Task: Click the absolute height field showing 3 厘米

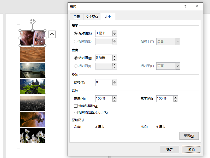Action: pyautogui.click(x=104, y=33)
